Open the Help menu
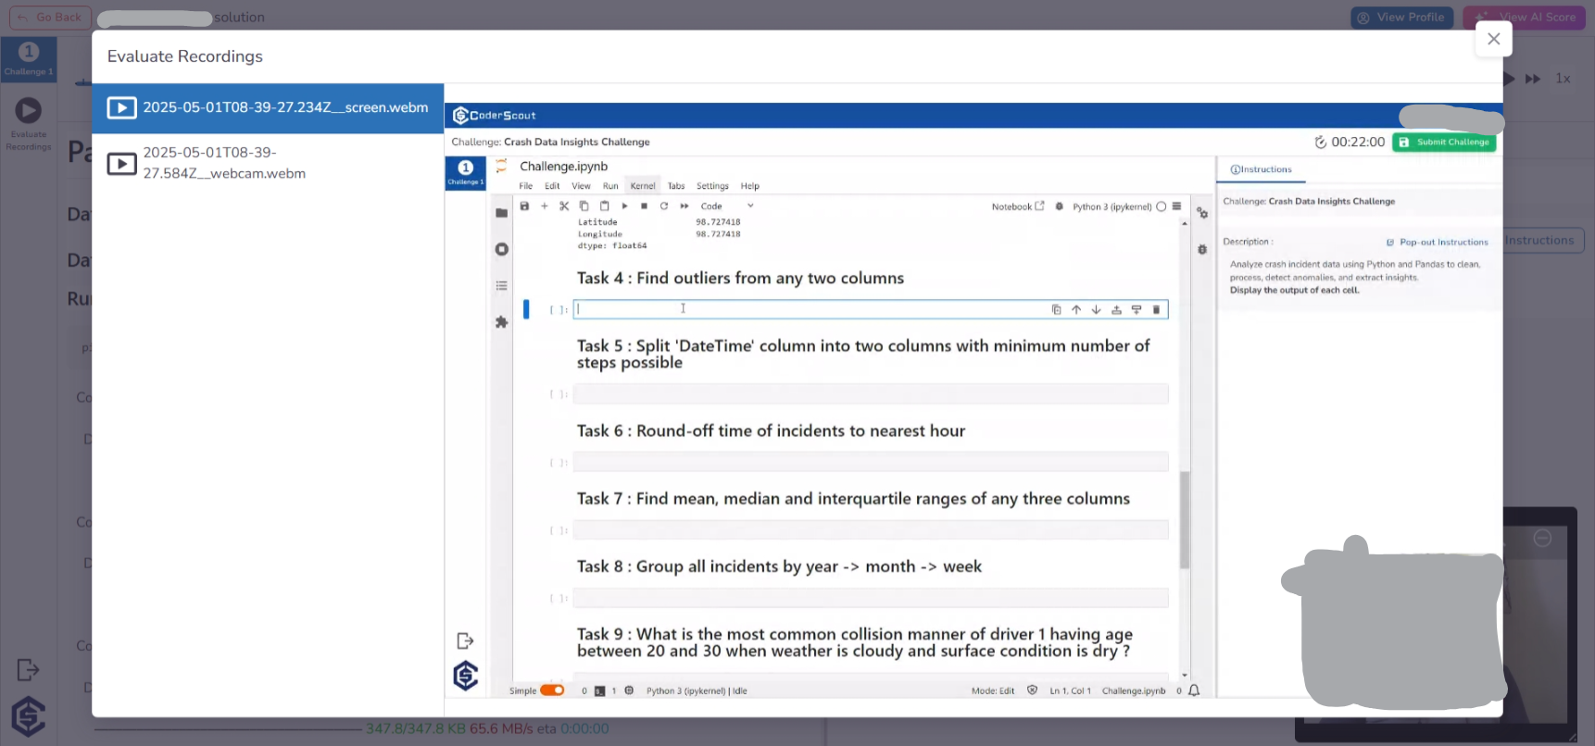 750,186
